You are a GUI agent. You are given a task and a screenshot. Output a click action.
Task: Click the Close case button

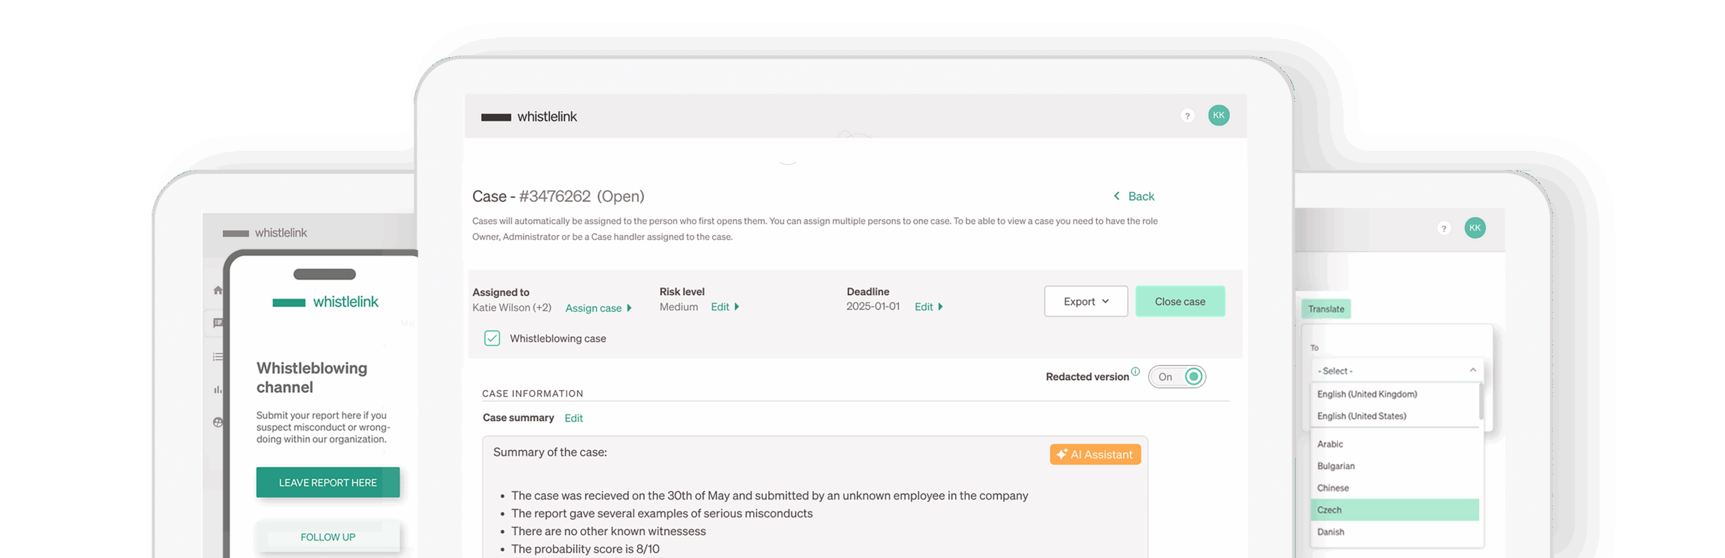click(x=1179, y=301)
